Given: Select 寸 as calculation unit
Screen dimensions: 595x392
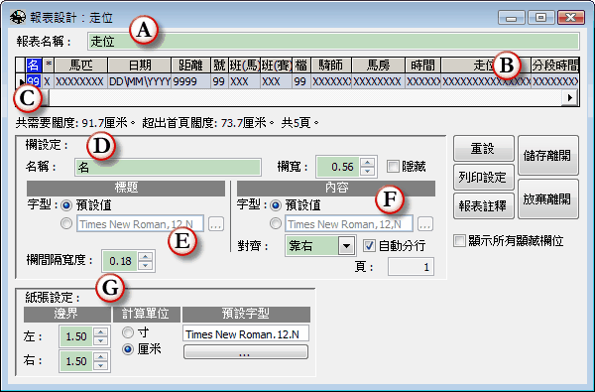Looking at the screenshot, I should pyautogui.click(x=128, y=332).
